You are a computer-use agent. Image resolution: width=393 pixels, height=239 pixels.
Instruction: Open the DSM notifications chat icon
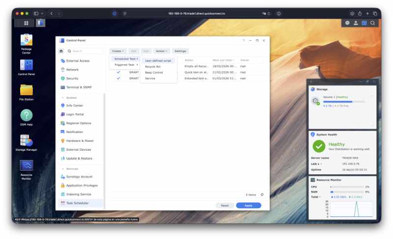click(x=347, y=23)
